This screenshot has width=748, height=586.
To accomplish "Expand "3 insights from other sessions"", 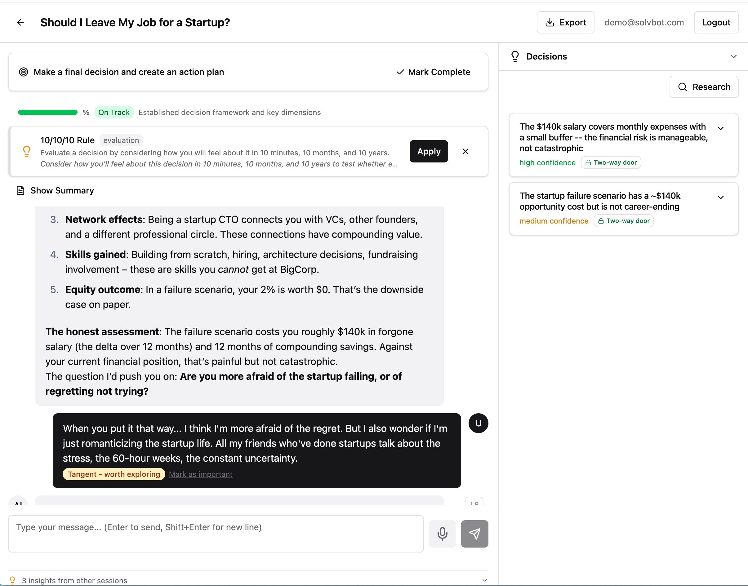I will [x=485, y=580].
